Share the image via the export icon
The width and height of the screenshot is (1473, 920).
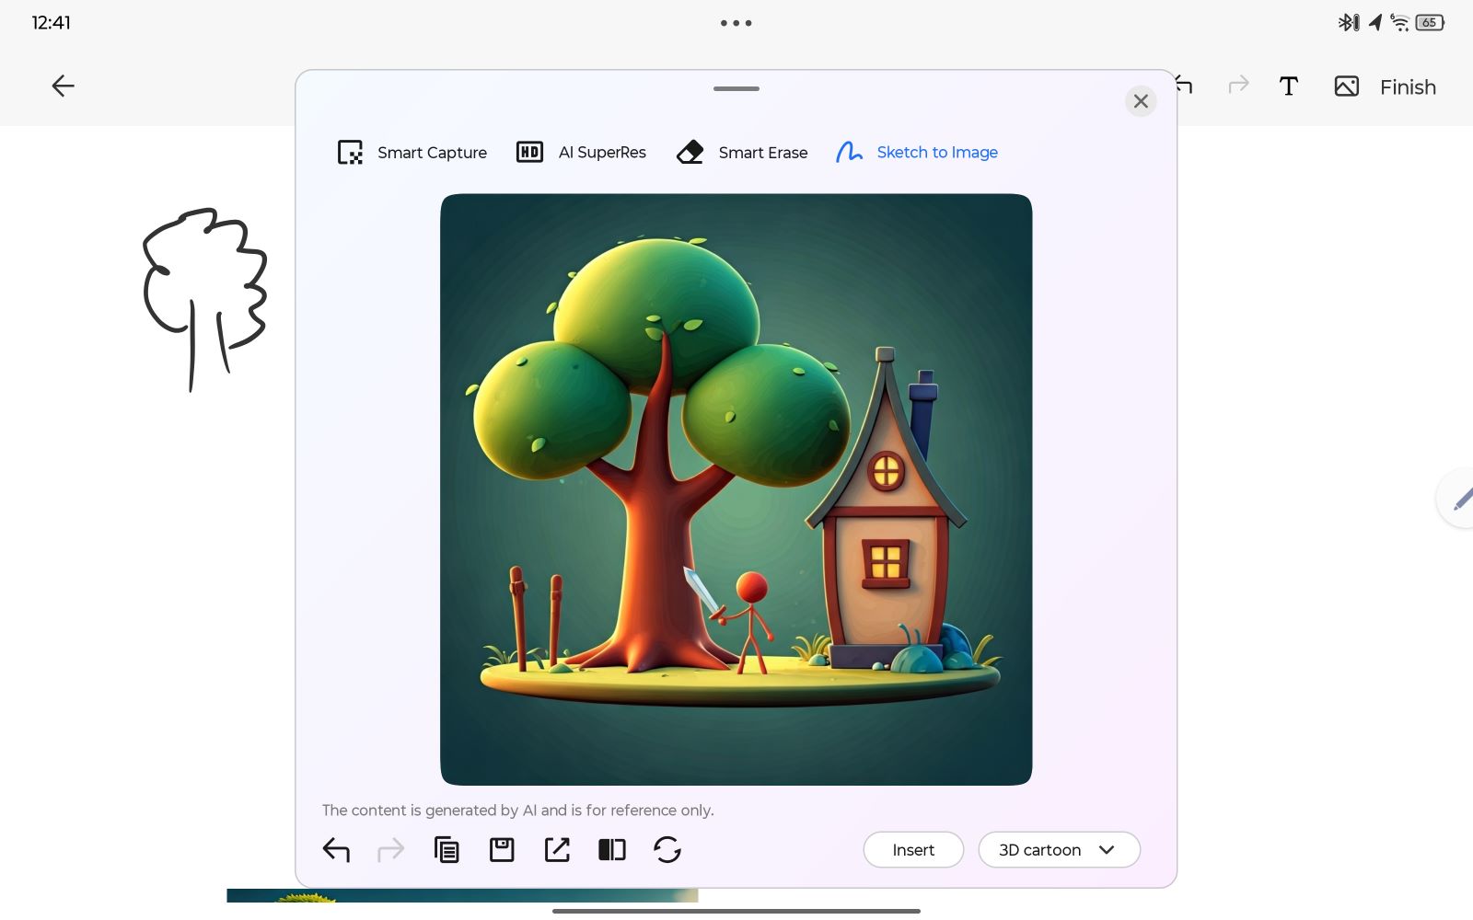[557, 850]
